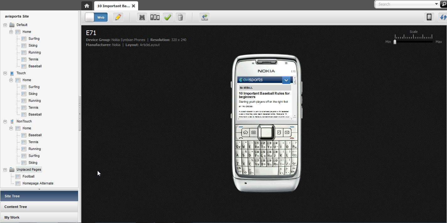This screenshot has width=447, height=223.
Task: Collapse the Home node under Default
Action: [x=11, y=32]
